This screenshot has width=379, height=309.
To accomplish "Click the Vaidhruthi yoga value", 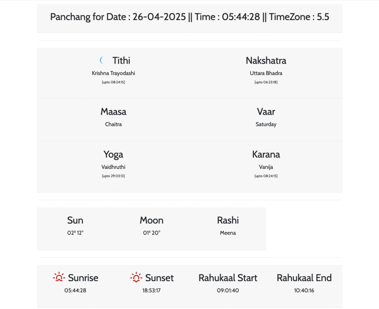I will pyautogui.click(x=113, y=167).
